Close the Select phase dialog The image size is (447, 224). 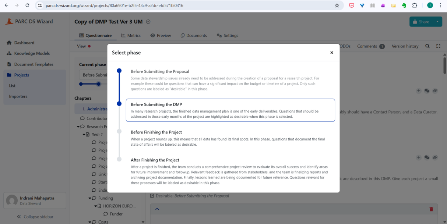point(331,53)
